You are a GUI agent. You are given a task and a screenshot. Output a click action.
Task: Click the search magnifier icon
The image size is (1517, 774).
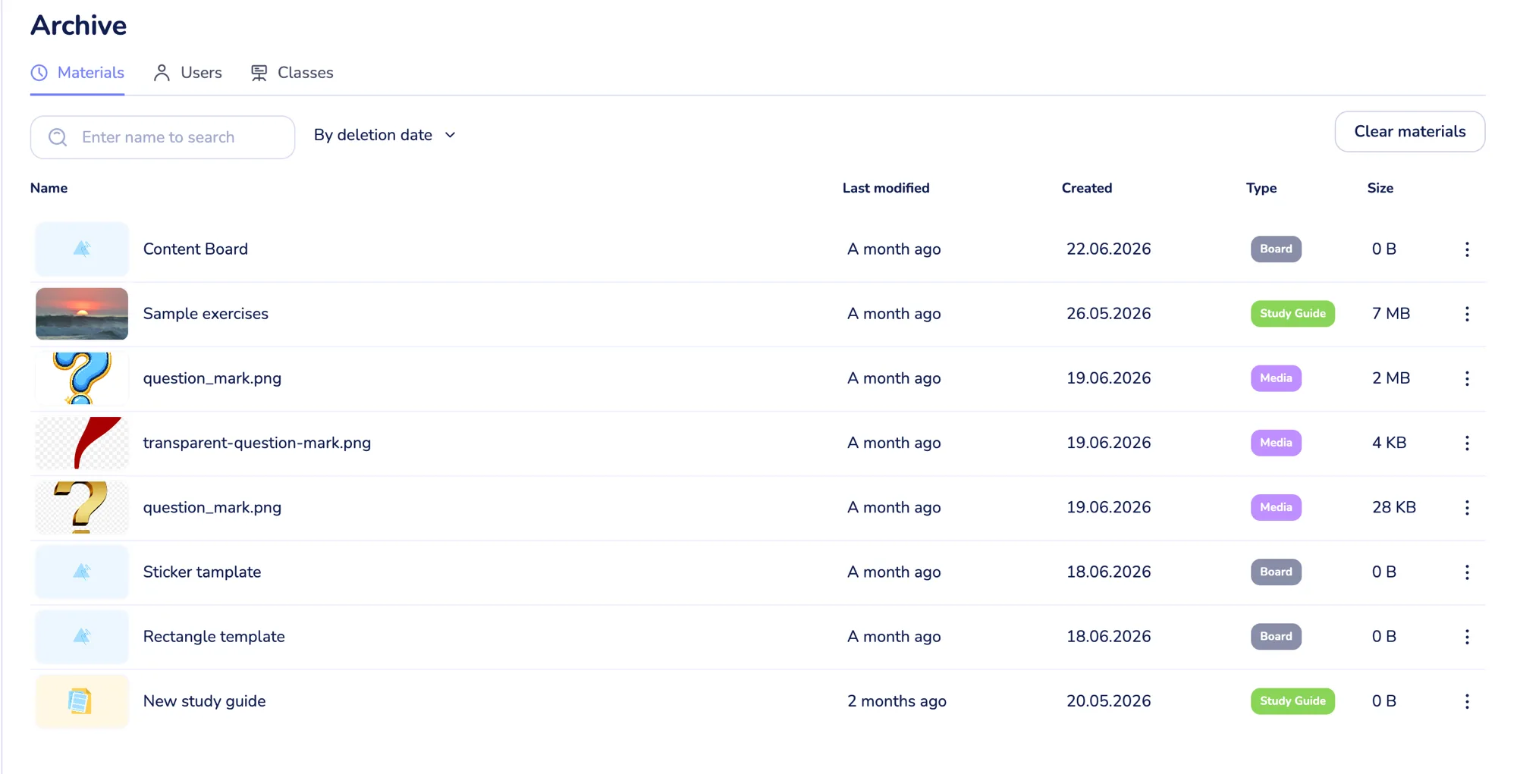[x=58, y=137]
